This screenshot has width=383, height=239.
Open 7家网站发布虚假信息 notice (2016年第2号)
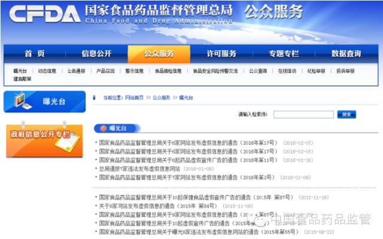coord(187,177)
